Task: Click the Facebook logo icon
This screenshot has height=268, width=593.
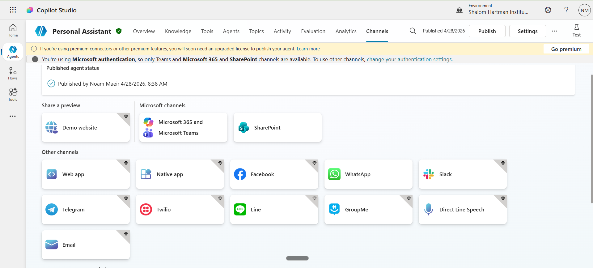Action: pyautogui.click(x=240, y=174)
